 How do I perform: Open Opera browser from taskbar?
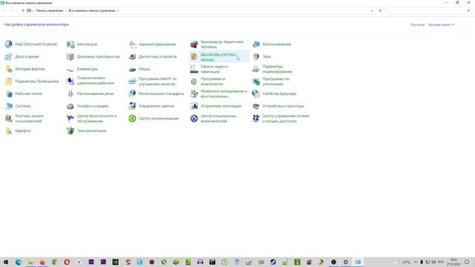pyautogui.click(x=67, y=262)
